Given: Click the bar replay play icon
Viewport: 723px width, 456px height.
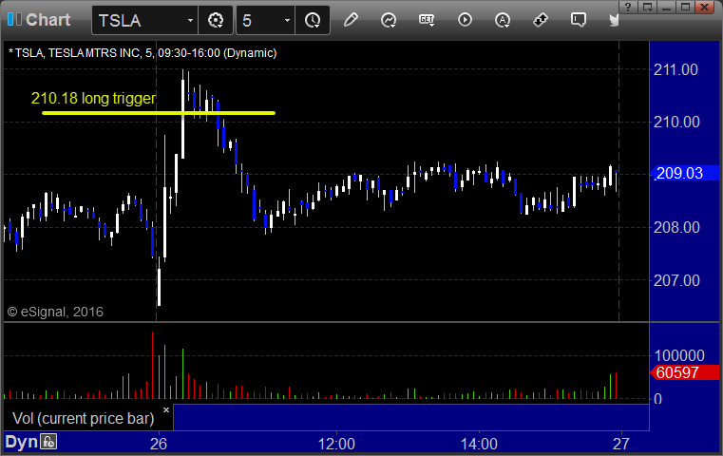Looking at the screenshot, I should (x=465, y=20).
